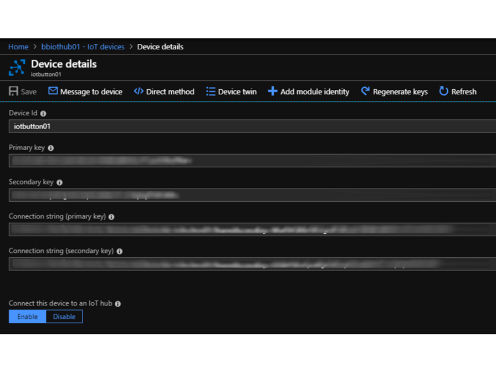496x372 pixels.
Task: Disable the device connection to IoT hub
Action: click(64, 317)
